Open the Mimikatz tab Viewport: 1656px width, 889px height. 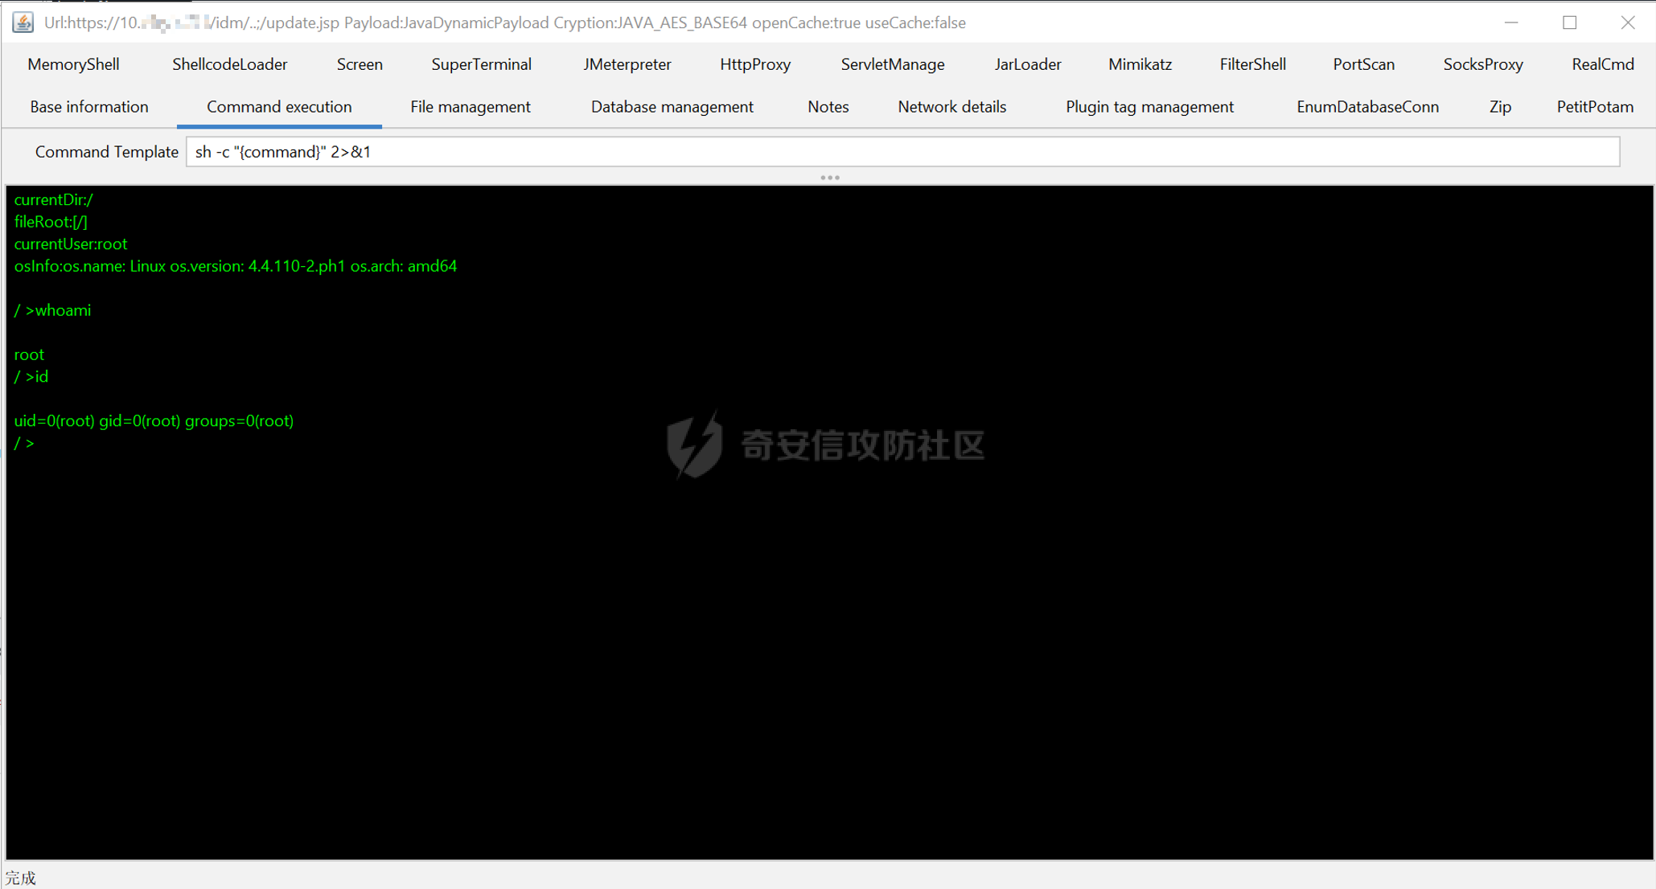point(1139,64)
